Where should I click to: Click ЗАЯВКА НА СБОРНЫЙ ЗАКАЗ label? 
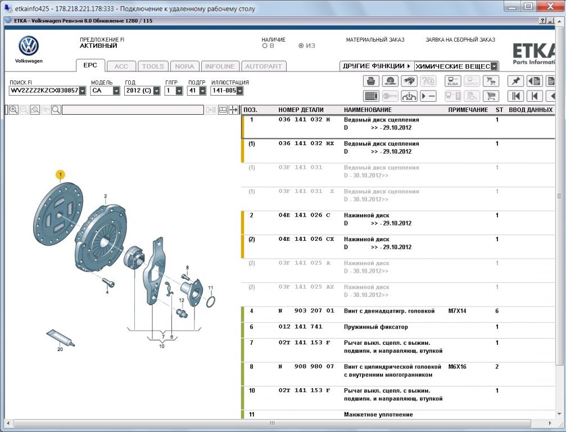pyautogui.click(x=460, y=40)
